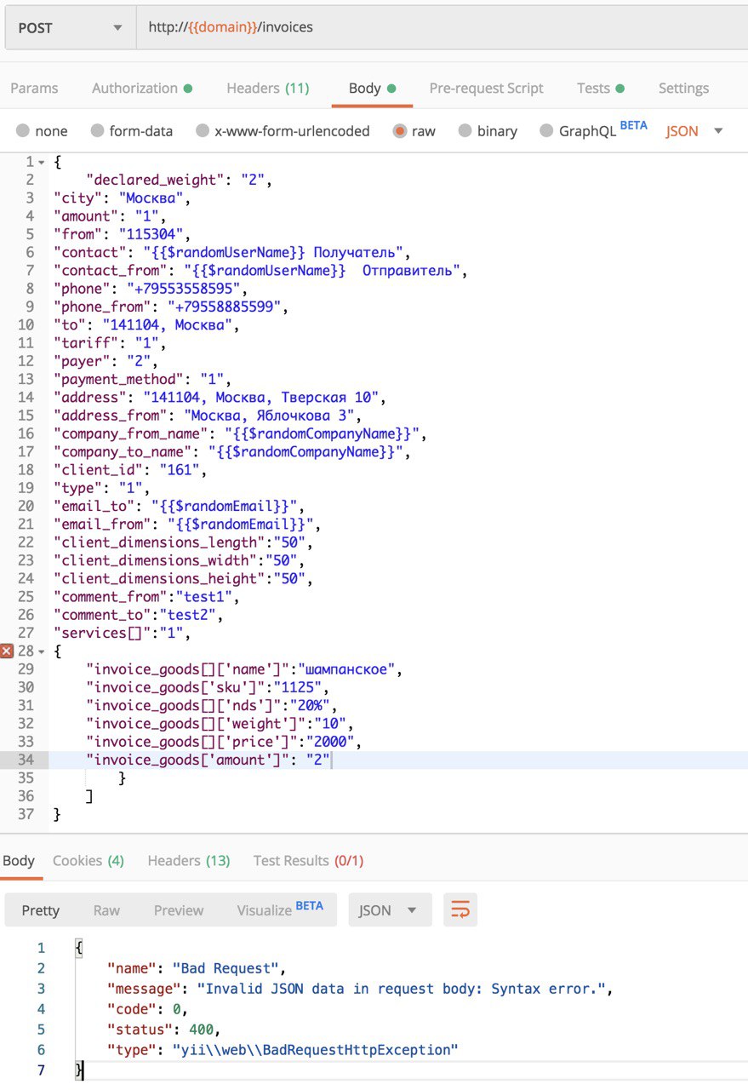Select the form-data body type
Viewport: 748px width, 1090px height.
pyautogui.click(x=132, y=131)
